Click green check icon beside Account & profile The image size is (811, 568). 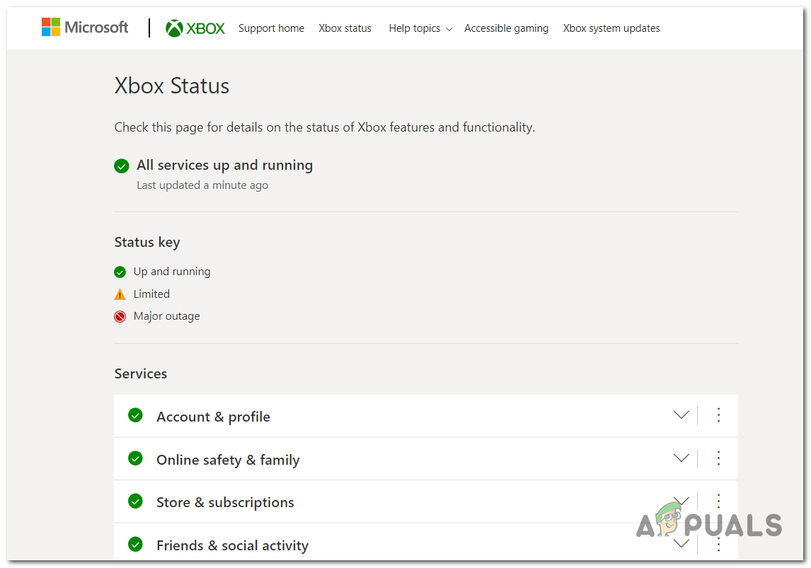click(x=135, y=415)
